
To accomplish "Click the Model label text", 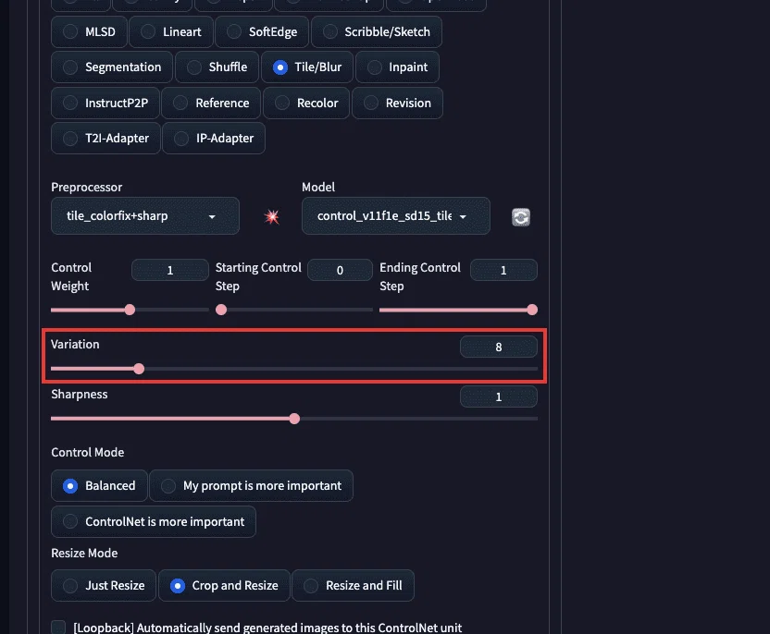I will pos(318,188).
